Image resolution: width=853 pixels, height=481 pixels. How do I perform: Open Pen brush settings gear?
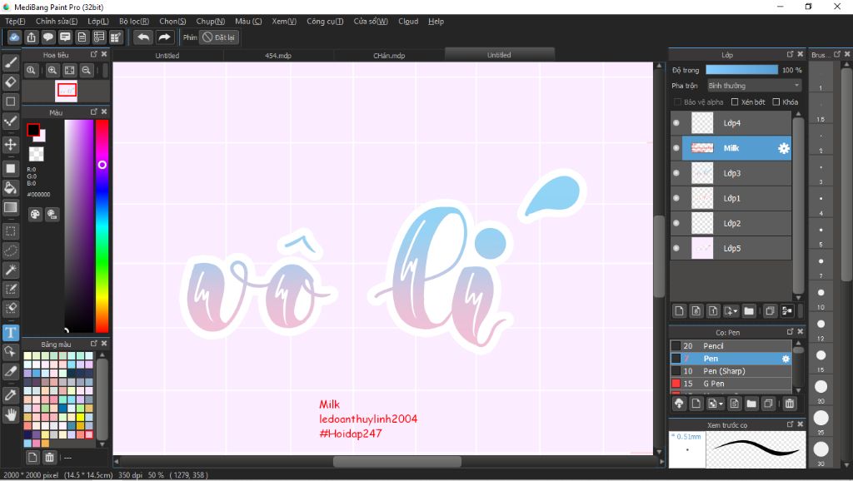pyautogui.click(x=786, y=359)
